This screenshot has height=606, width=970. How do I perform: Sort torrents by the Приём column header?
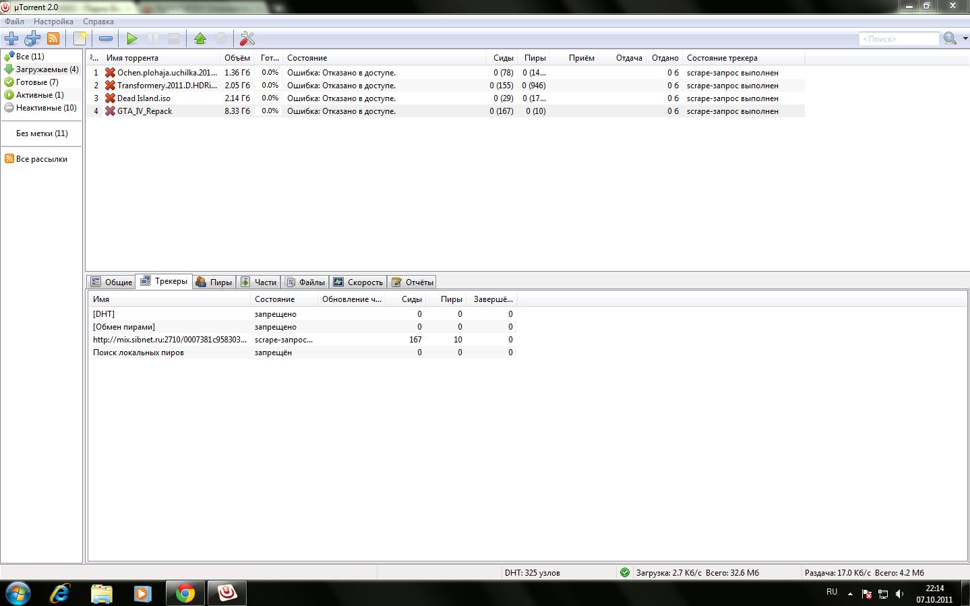pos(574,58)
